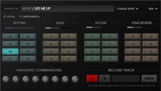
Task: Trigger Atmosphere pad in second row, left column
Action: click(x=133, y=44)
